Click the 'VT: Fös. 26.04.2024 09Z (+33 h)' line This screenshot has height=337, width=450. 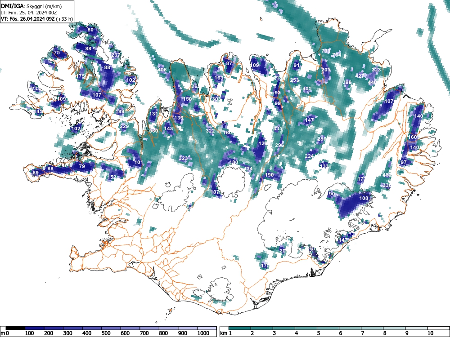pos(37,19)
